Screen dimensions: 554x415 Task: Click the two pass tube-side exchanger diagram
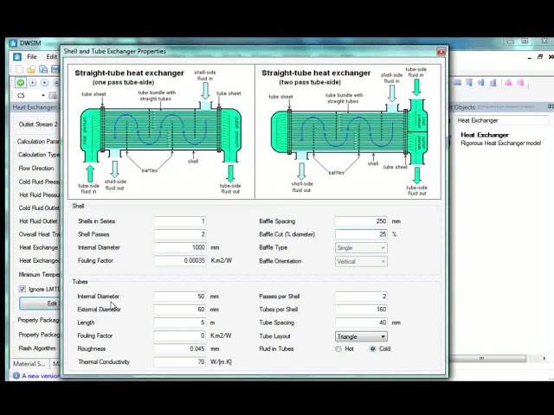348,131
